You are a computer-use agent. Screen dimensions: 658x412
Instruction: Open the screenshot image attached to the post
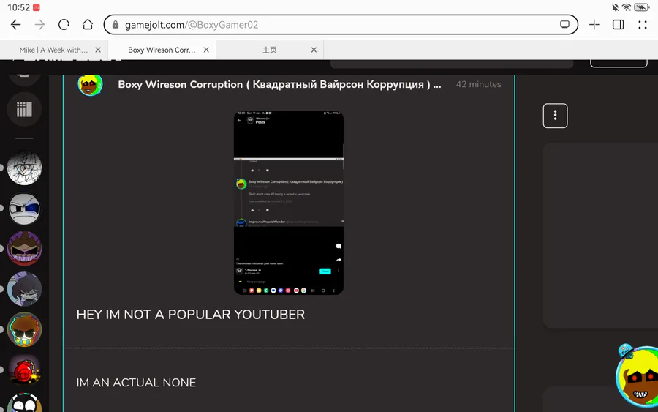[289, 203]
